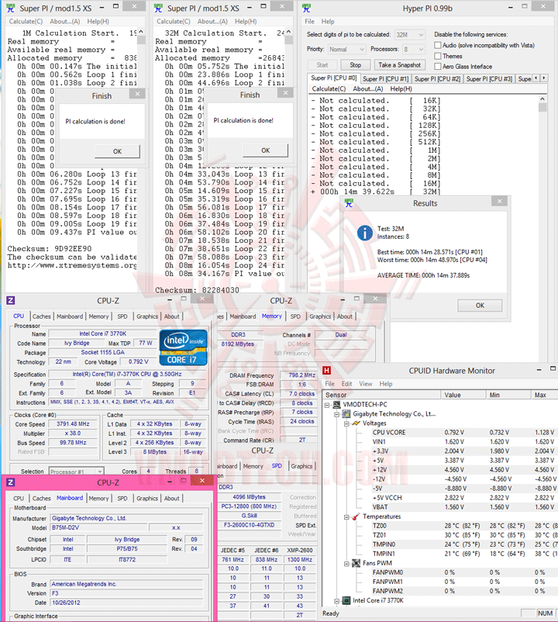Click the B75M-D2V model field
The image size is (558, 622).
coord(99,527)
